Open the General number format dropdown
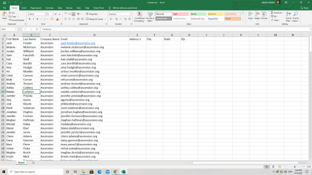 [x=130, y=14]
